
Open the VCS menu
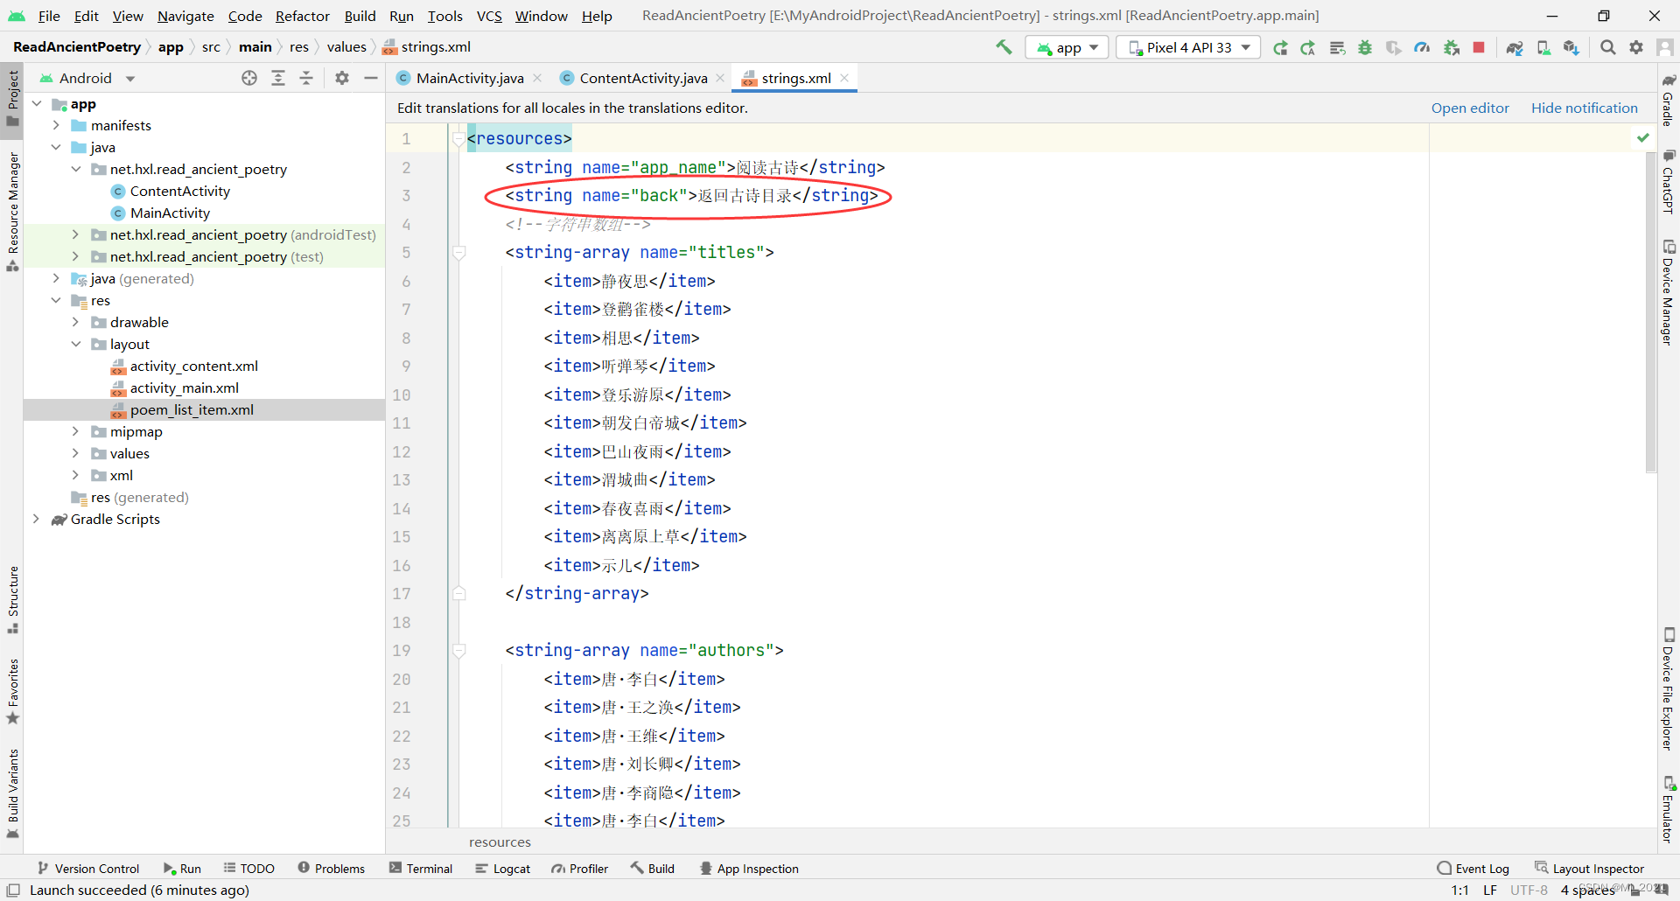489,16
